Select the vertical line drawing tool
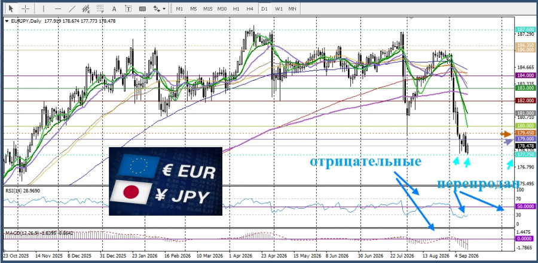 44,8
